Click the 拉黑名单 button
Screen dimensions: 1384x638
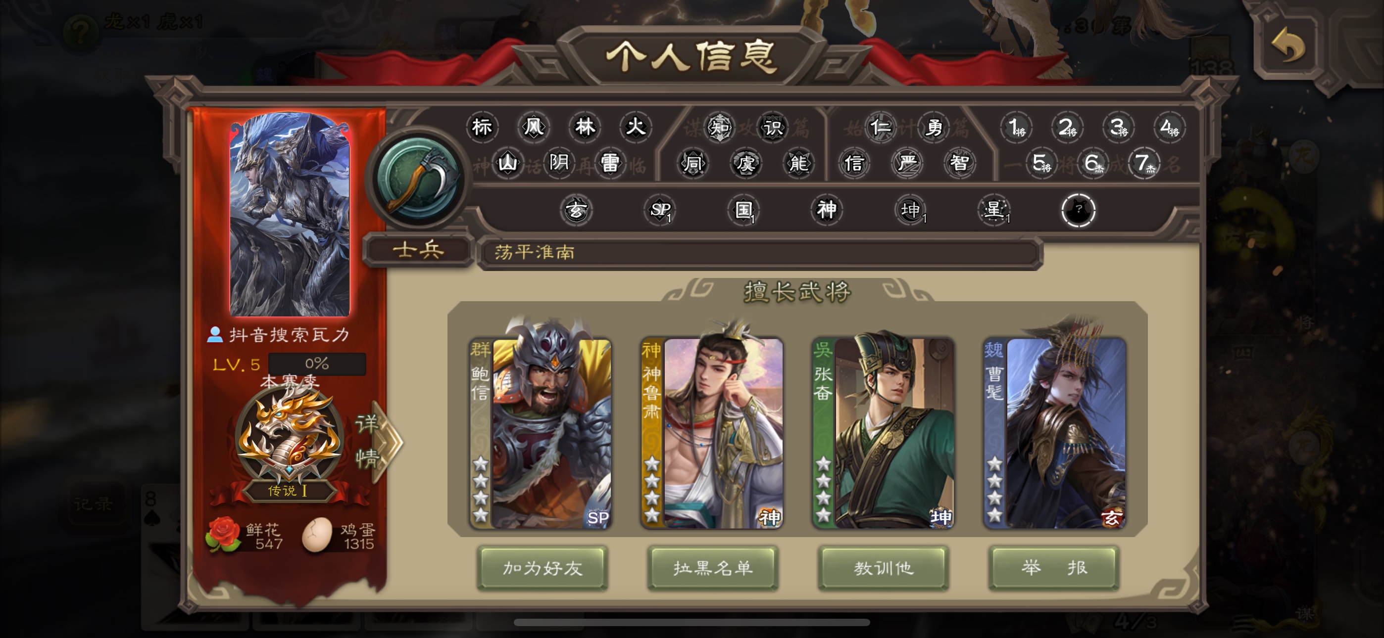[713, 568]
